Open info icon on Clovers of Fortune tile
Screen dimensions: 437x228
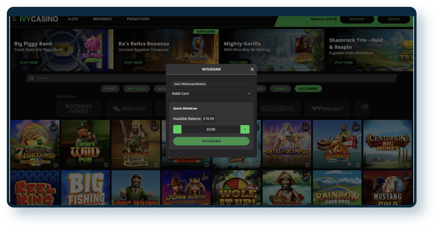[x=56, y=165]
